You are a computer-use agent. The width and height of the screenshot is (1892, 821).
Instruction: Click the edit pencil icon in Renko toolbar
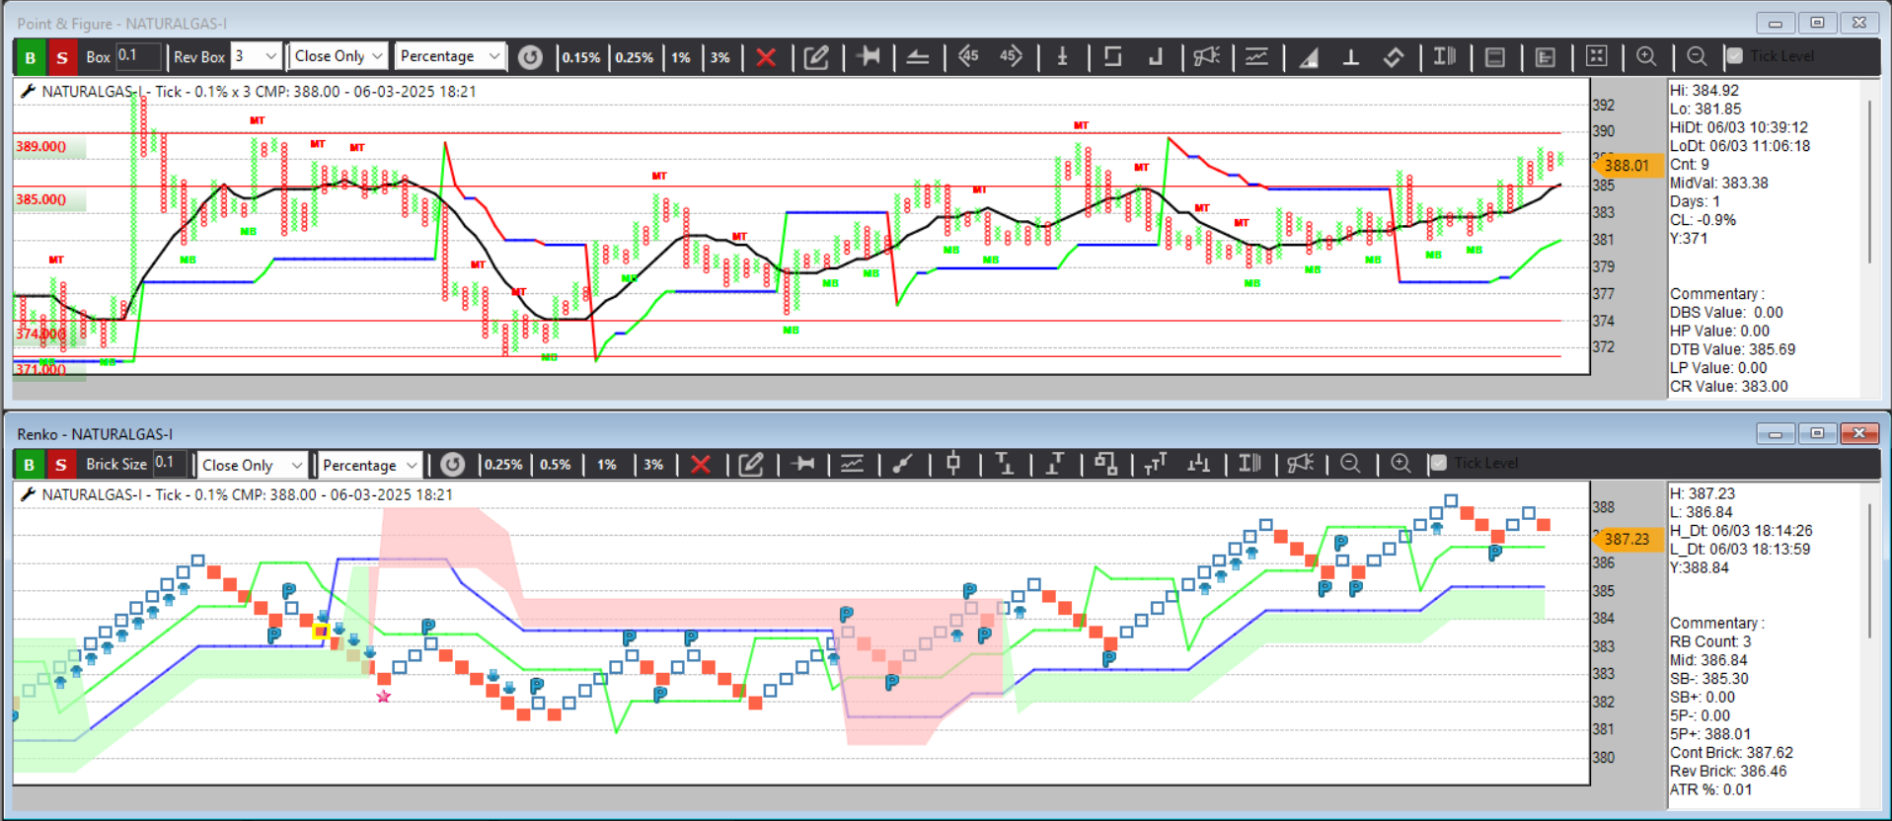(x=751, y=464)
